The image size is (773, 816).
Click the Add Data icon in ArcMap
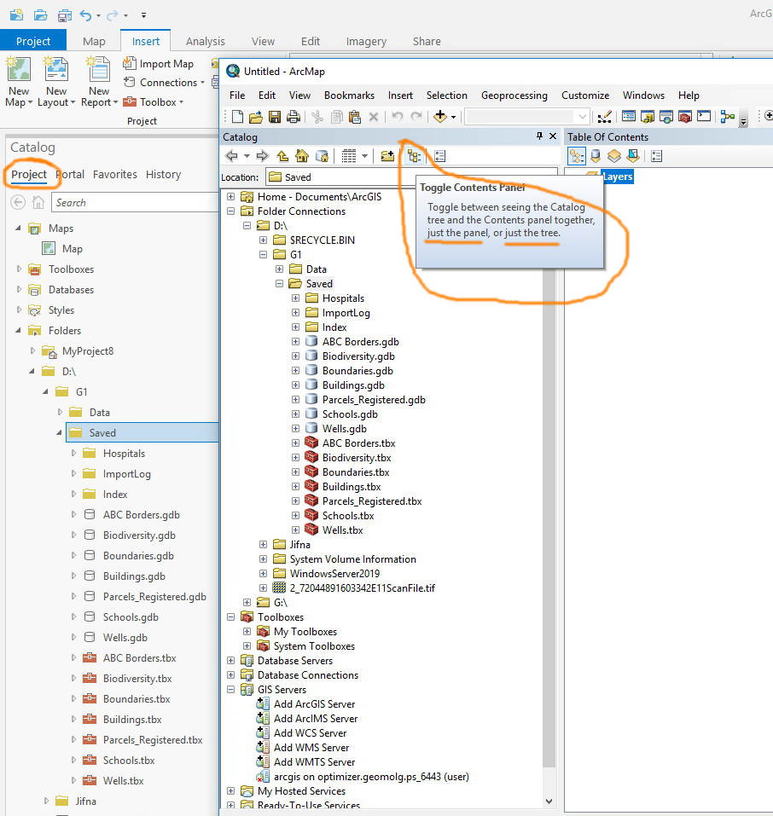440,117
